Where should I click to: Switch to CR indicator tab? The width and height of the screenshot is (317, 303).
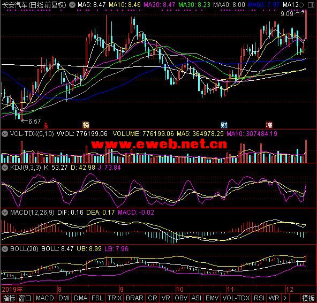(153, 298)
